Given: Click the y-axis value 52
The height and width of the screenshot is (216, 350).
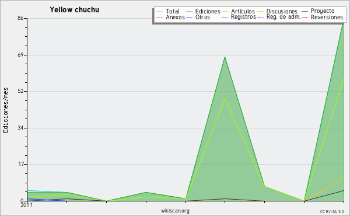Looking at the screenshot, I should click(20, 91).
